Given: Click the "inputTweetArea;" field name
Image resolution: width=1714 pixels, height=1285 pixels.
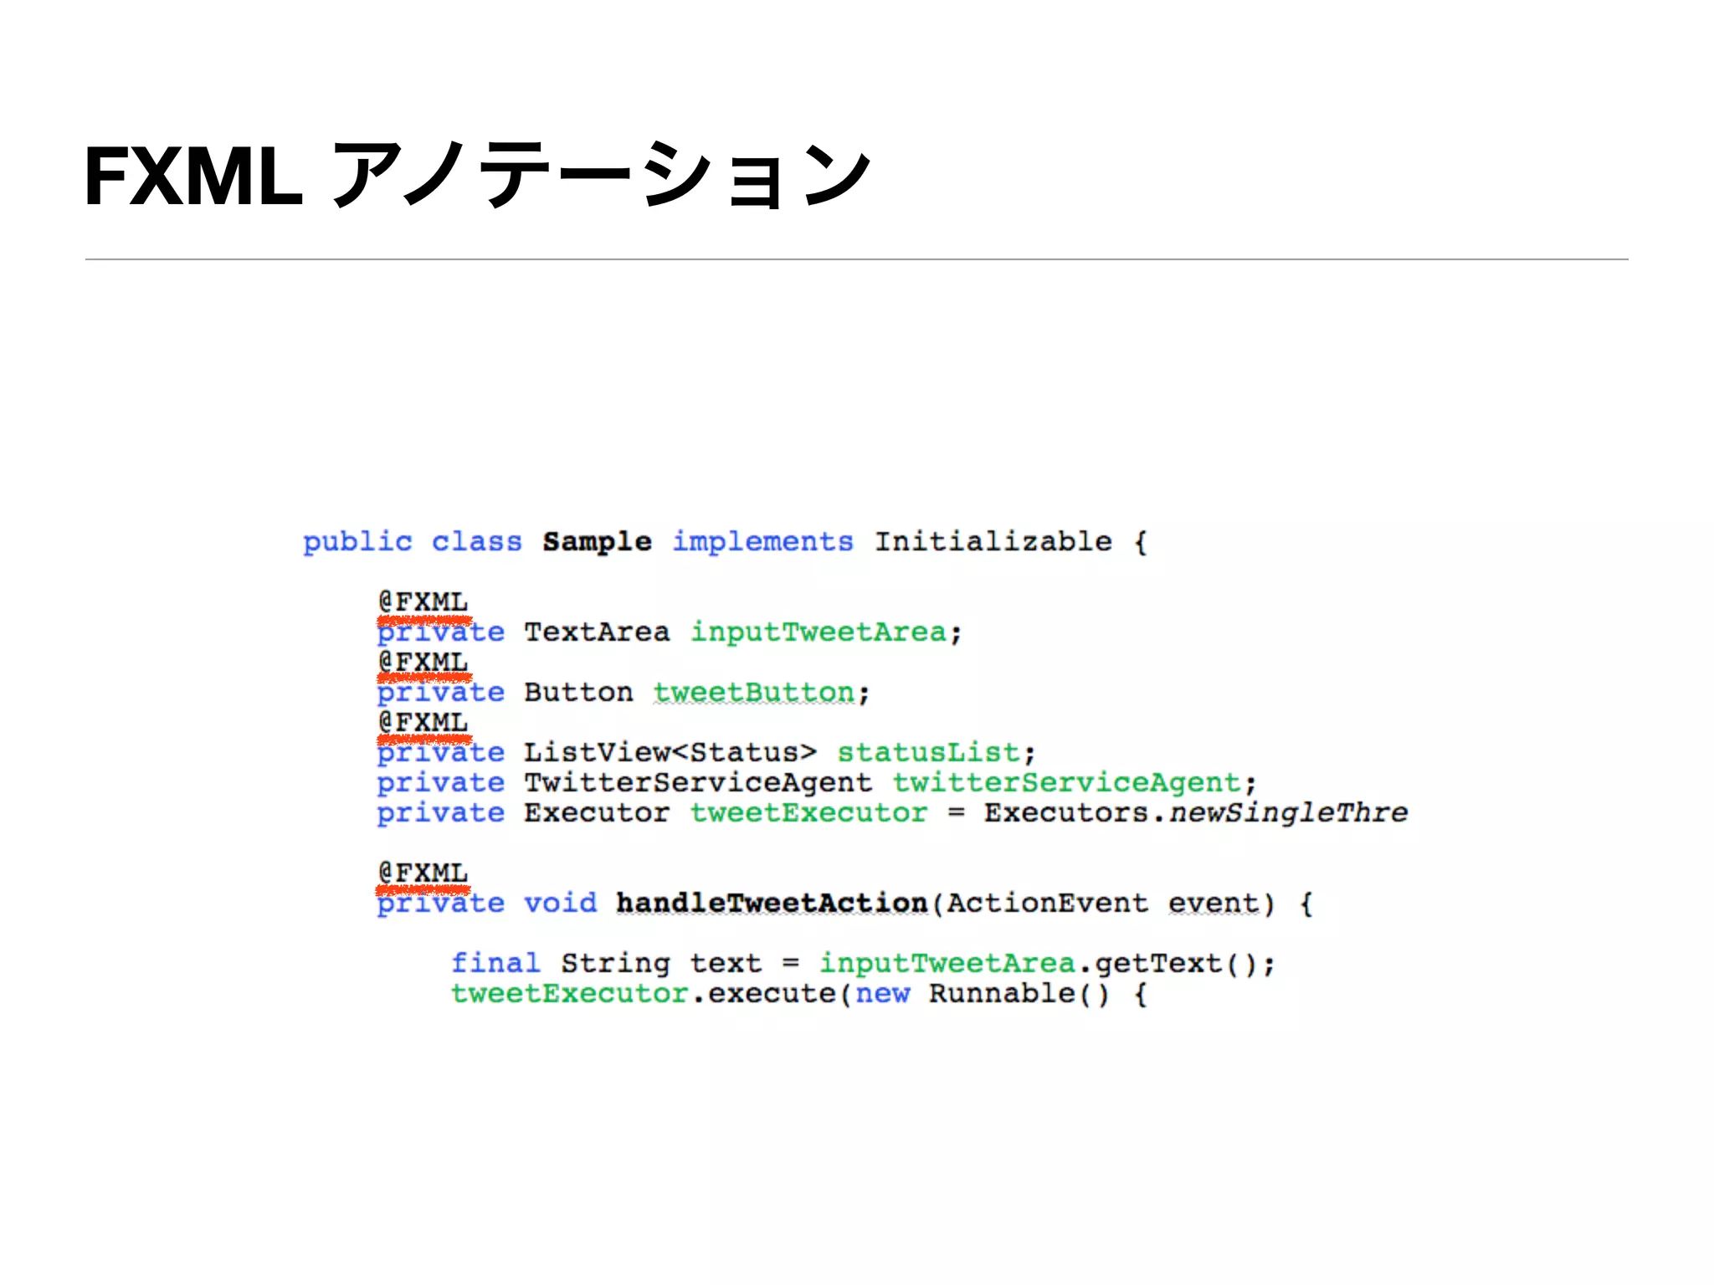Looking at the screenshot, I should (x=826, y=632).
